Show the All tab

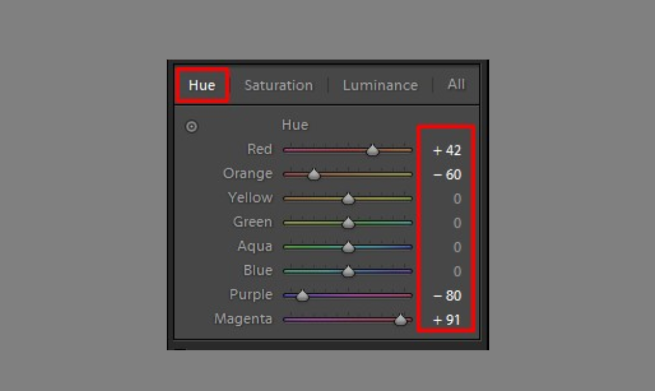[456, 85]
